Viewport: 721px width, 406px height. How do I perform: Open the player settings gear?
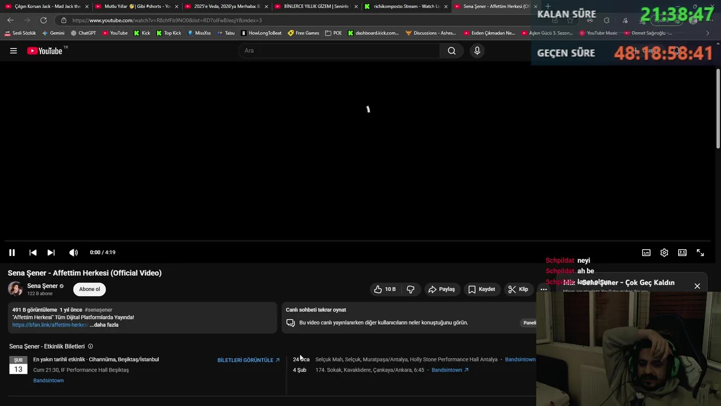tap(664, 253)
